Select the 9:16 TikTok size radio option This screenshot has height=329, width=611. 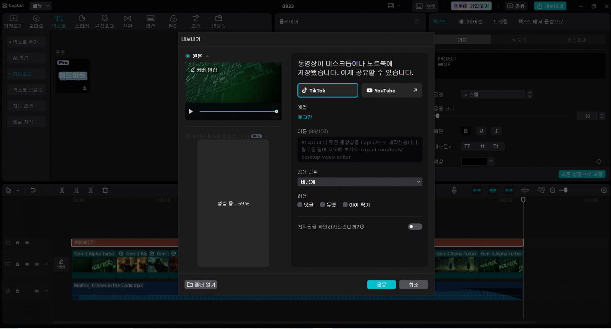pyautogui.click(x=188, y=136)
